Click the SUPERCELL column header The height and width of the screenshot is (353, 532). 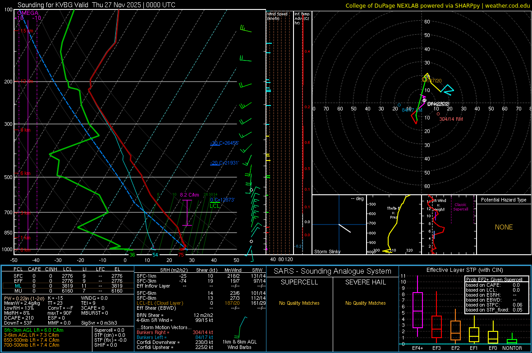[x=299, y=282]
